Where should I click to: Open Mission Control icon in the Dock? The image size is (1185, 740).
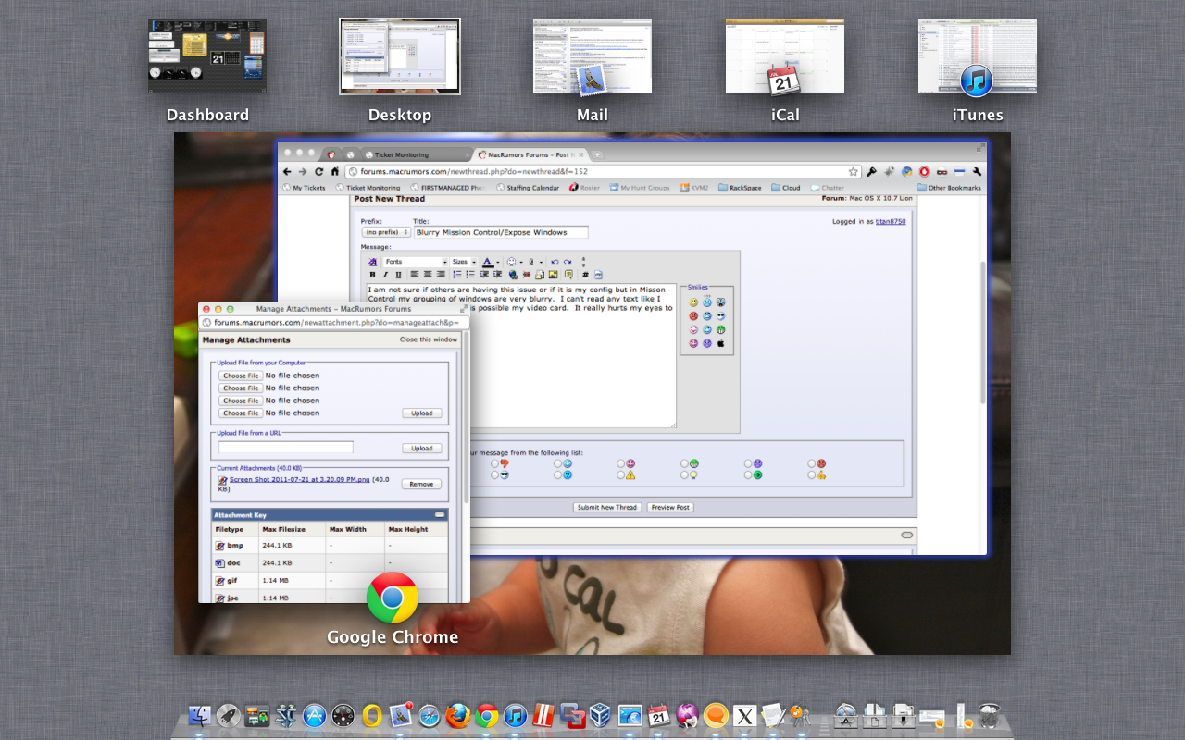click(257, 715)
